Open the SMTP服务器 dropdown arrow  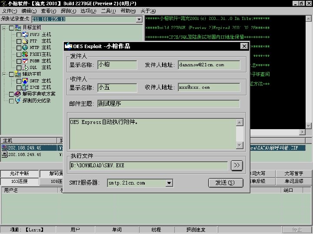click(169, 183)
